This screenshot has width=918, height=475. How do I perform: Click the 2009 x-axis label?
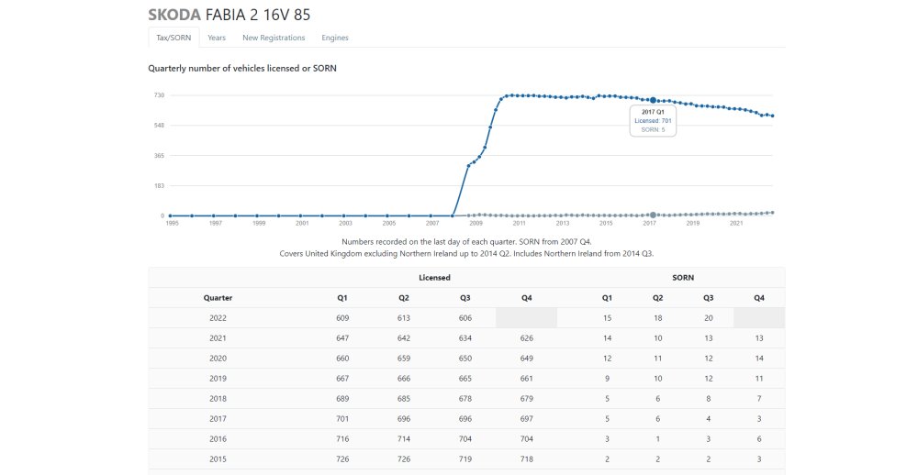click(476, 224)
